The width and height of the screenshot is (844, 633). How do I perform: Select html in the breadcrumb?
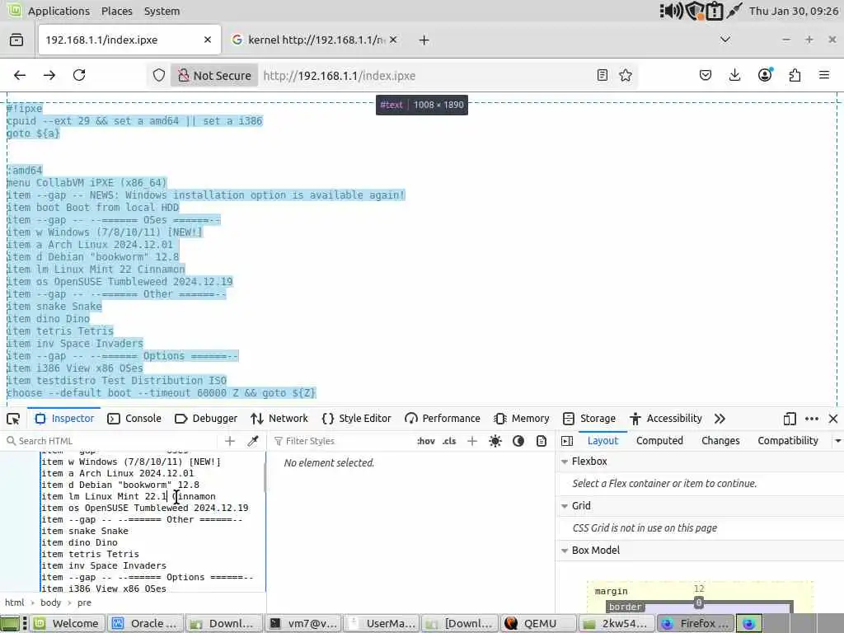click(x=15, y=603)
